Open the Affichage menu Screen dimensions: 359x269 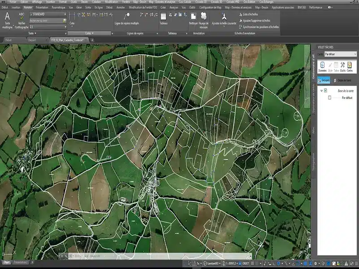pos(37,2)
